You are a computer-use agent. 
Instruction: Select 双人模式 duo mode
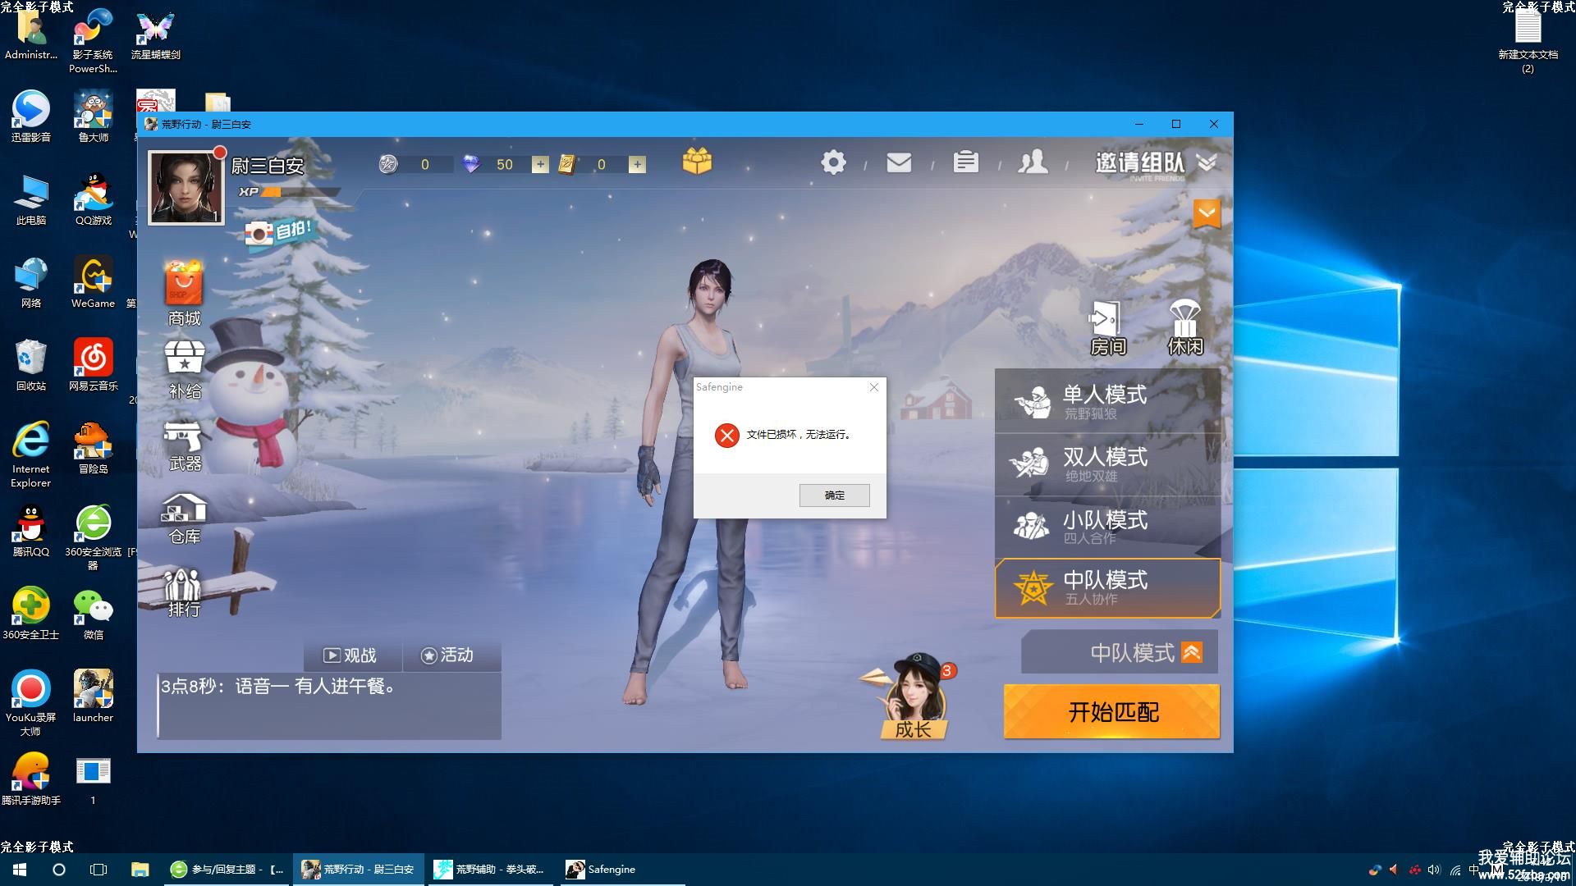click(1107, 464)
